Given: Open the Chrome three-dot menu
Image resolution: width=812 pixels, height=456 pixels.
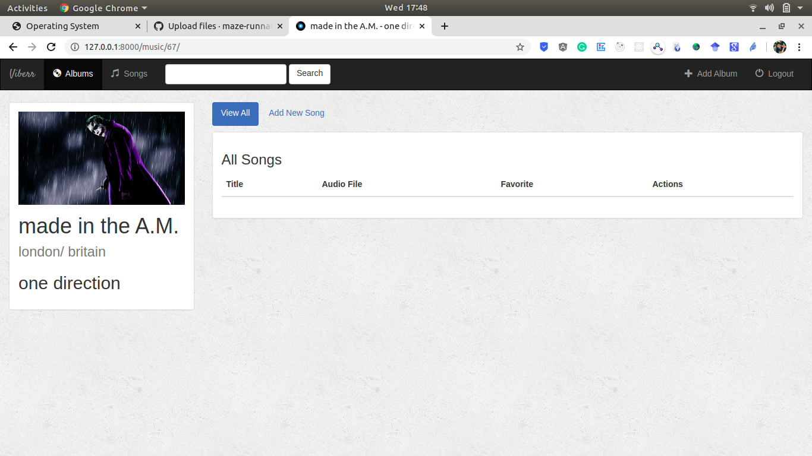Looking at the screenshot, I should 799,47.
